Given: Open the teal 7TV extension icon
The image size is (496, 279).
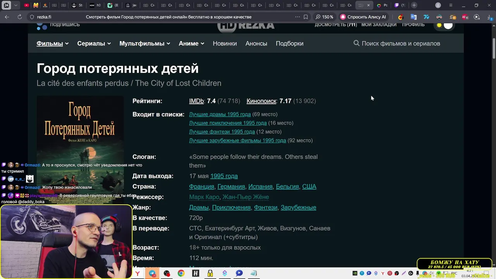Looking at the screenshot, I should click(x=426, y=17).
